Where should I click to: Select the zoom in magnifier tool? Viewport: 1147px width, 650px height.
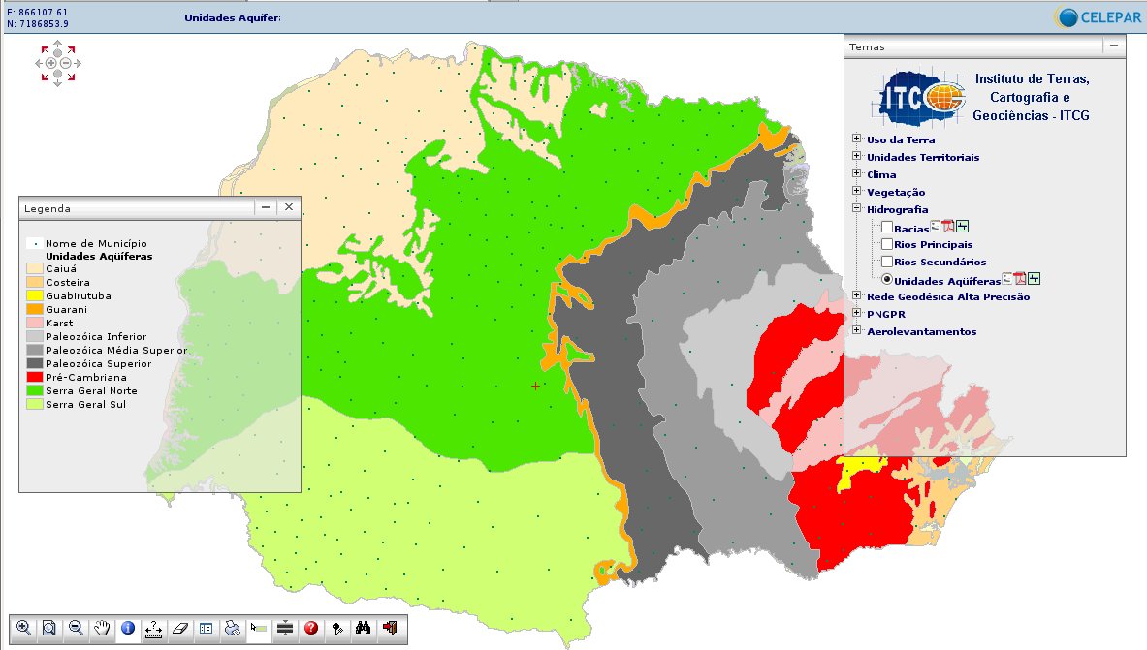24,628
